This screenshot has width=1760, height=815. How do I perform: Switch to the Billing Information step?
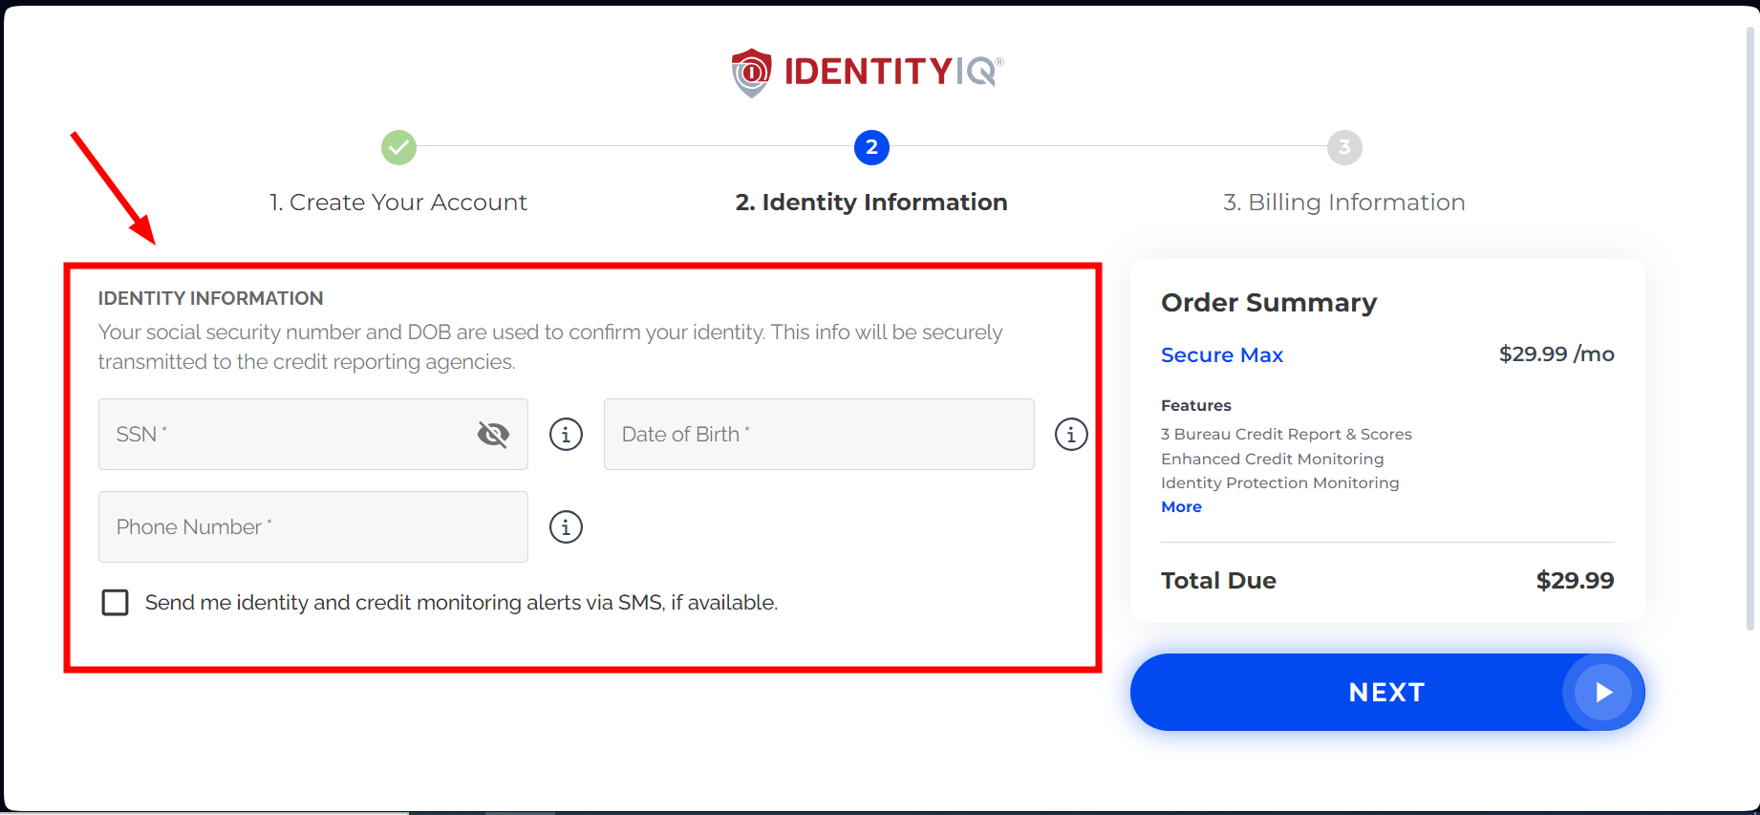tap(1343, 202)
